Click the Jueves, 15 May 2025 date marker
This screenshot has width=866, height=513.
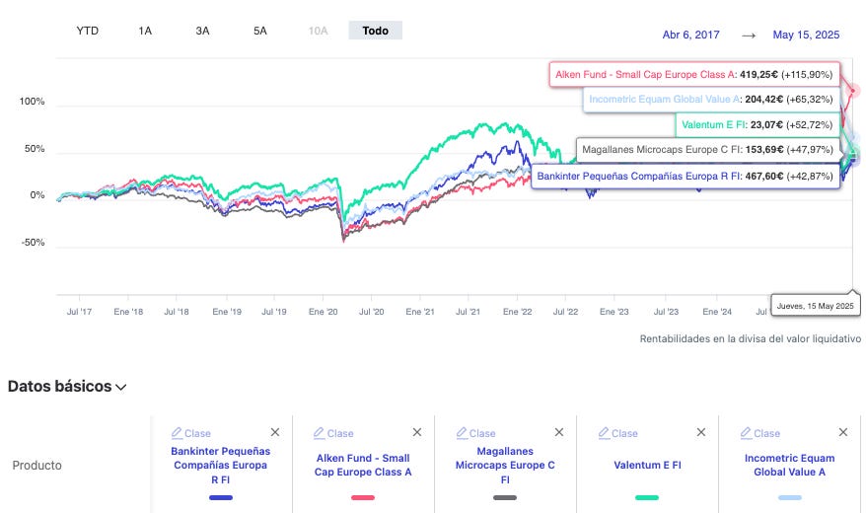pyautogui.click(x=815, y=306)
